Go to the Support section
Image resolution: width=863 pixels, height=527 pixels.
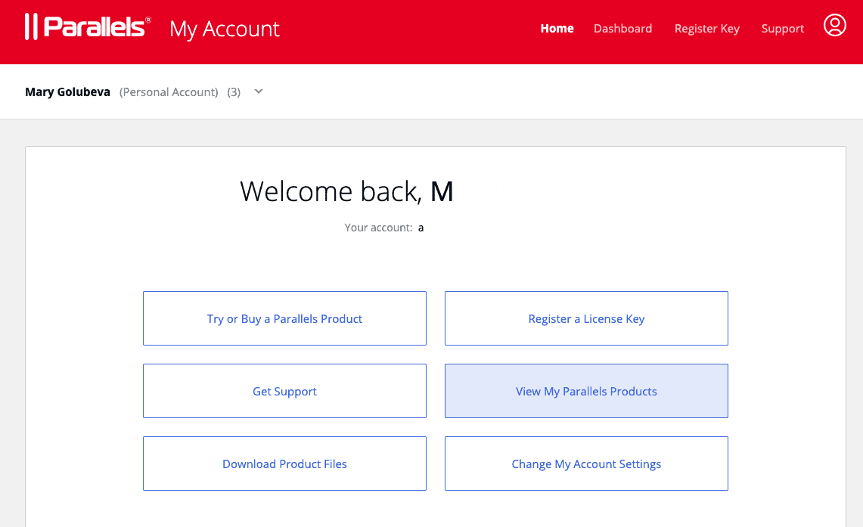(x=782, y=28)
